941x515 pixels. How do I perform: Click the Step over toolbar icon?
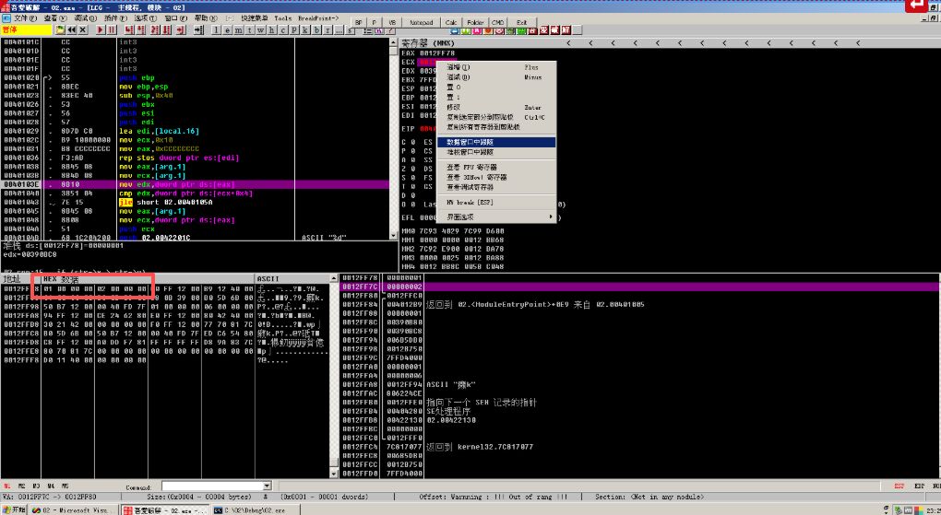pos(140,30)
